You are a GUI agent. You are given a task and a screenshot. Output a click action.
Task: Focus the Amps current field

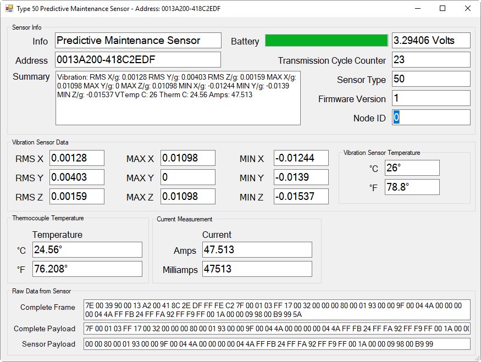[257, 249]
